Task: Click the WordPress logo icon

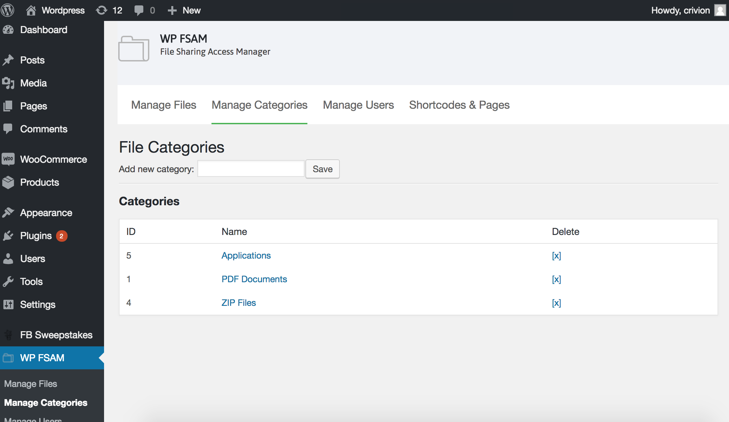Action: [x=7, y=10]
